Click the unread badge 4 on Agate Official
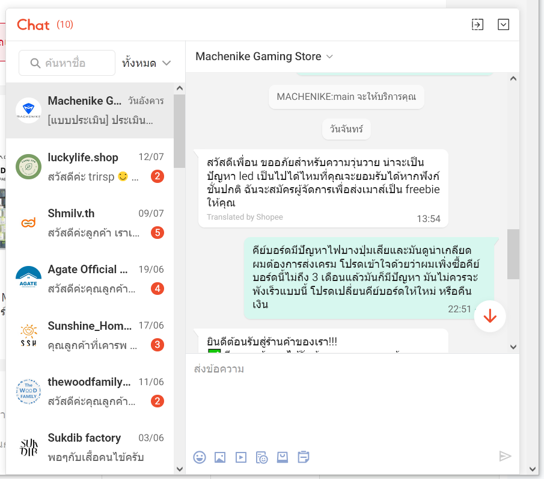 (x=157, y=289)
